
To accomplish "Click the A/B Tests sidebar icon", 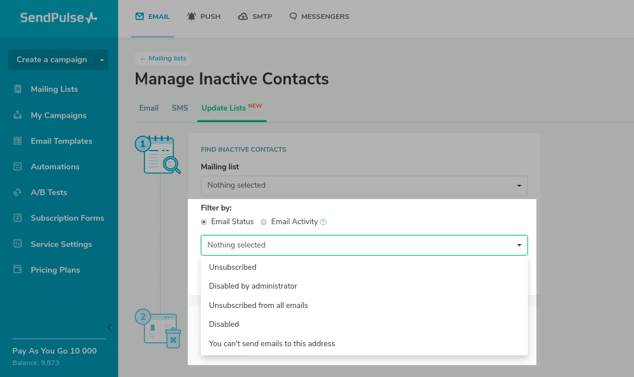I will click(x=18, y=192).
